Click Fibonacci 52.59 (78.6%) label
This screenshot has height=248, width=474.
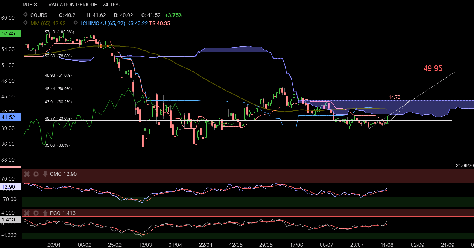58,56
